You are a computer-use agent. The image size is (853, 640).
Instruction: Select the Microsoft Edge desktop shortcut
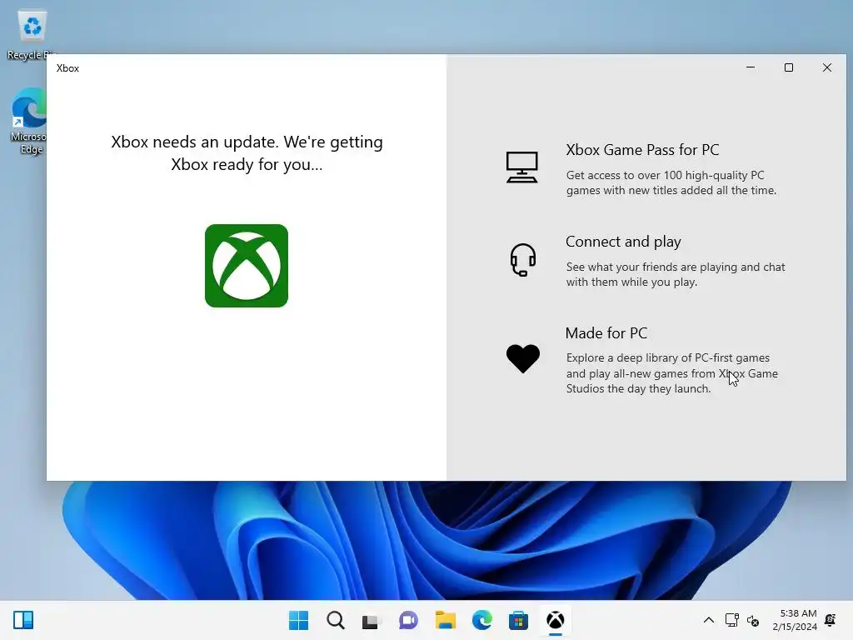point(28,122)
